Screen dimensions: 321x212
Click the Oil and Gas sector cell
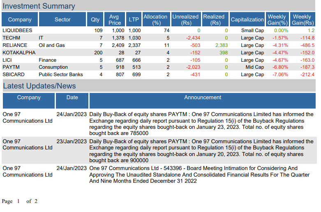tap(52, 45)
